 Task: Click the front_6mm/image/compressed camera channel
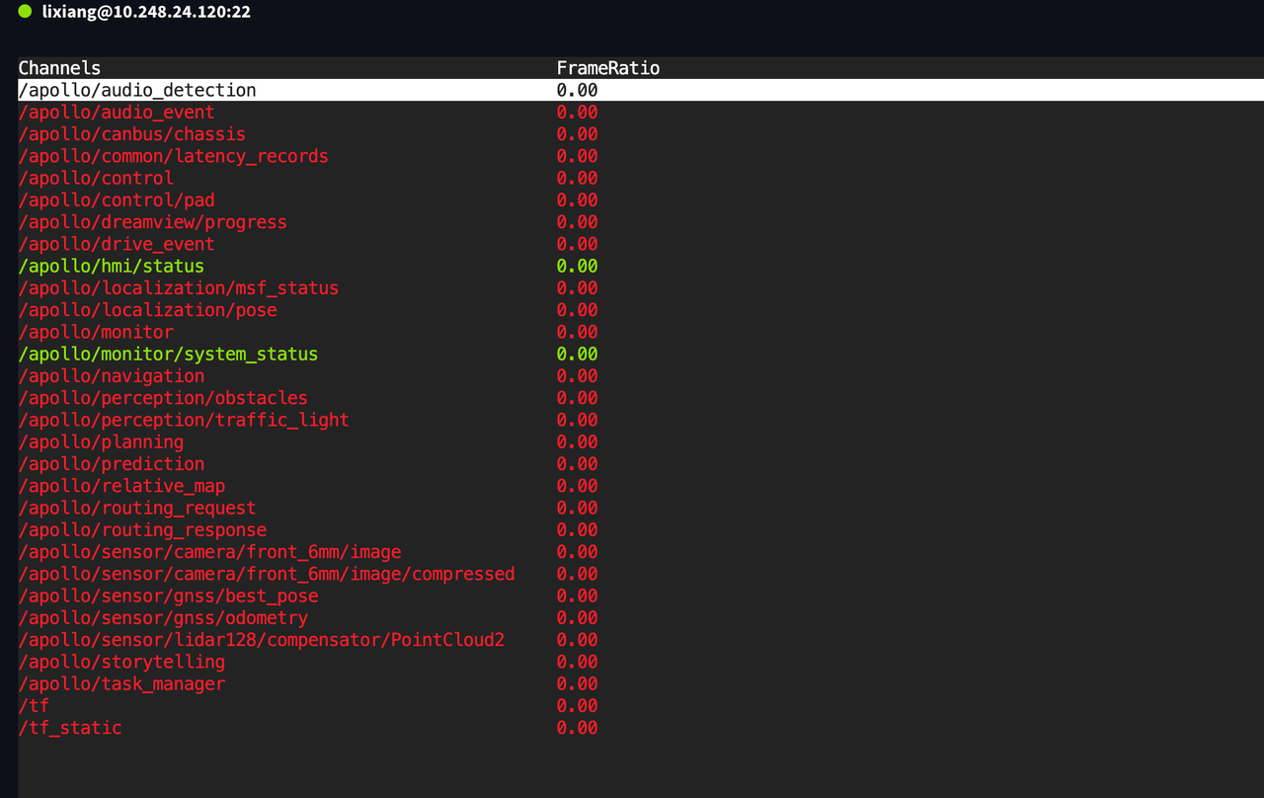pos(267,574)
